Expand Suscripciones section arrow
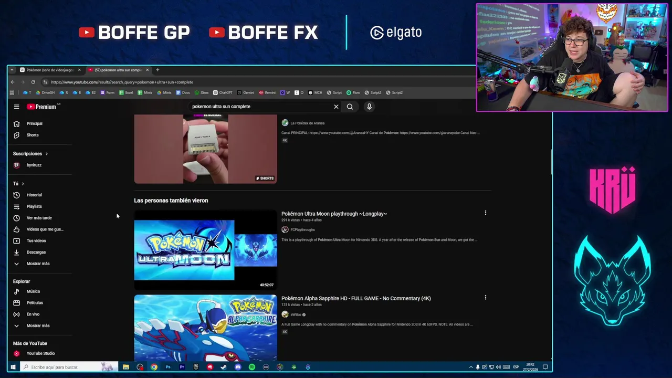The image size is (672, 378). 46,154
